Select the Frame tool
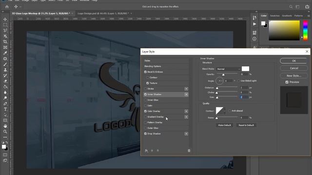312x175 pixels. click(x=5, y=48)
